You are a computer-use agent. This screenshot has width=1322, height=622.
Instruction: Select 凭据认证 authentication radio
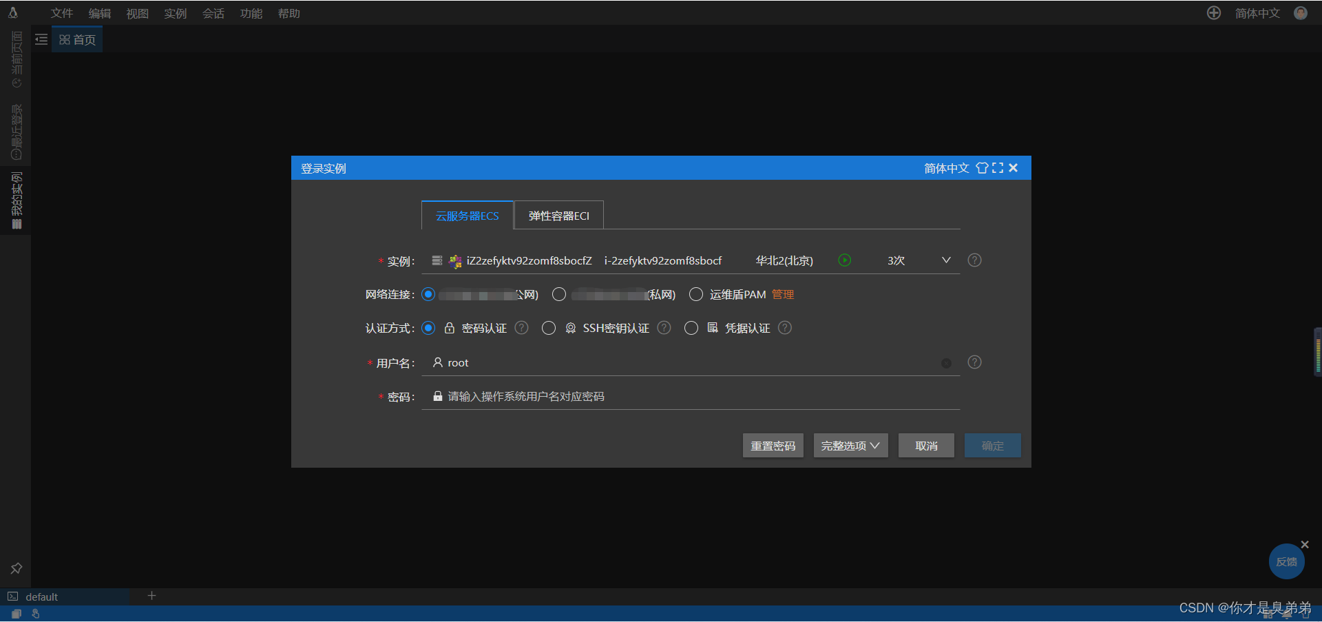(691, 328)
